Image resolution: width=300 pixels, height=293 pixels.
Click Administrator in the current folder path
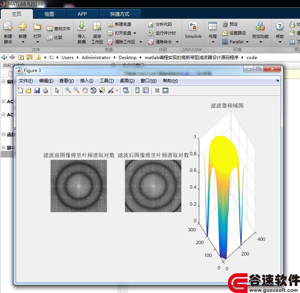[x=96, y=58]
